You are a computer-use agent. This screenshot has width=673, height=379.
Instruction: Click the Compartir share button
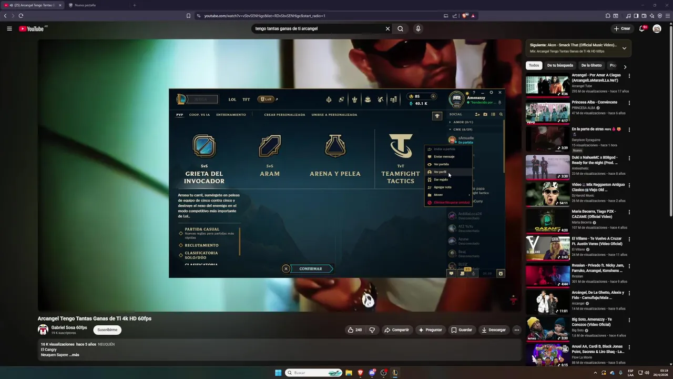(x=396, y=330)
